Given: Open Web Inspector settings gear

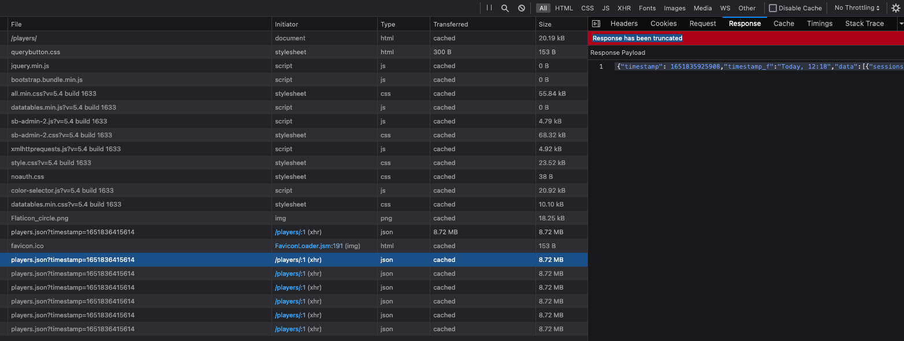Looking at the screenshot, I should [x=896, y=8].
